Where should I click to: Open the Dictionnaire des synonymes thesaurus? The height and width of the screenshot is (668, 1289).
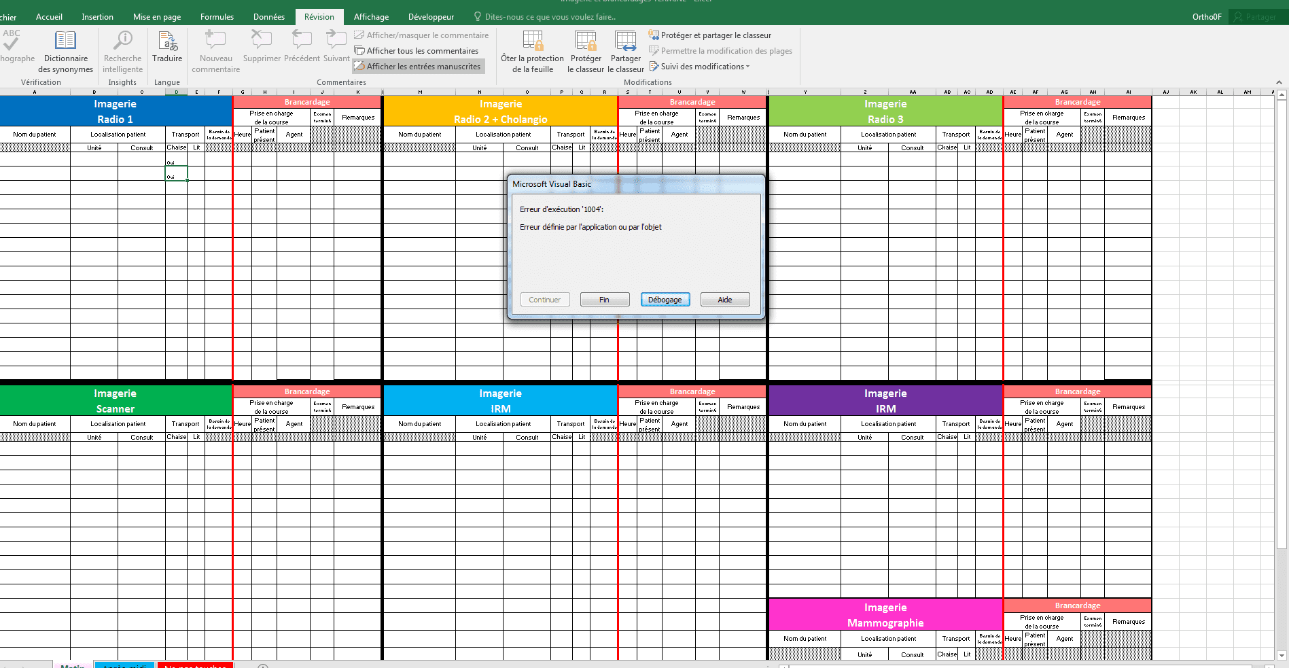pos(65,52)
